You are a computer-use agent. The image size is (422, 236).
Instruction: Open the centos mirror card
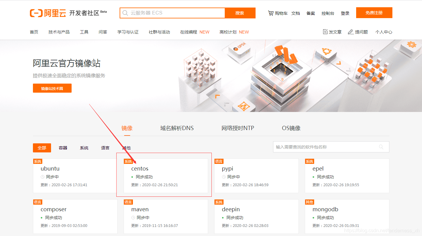[x=166, y=176]
